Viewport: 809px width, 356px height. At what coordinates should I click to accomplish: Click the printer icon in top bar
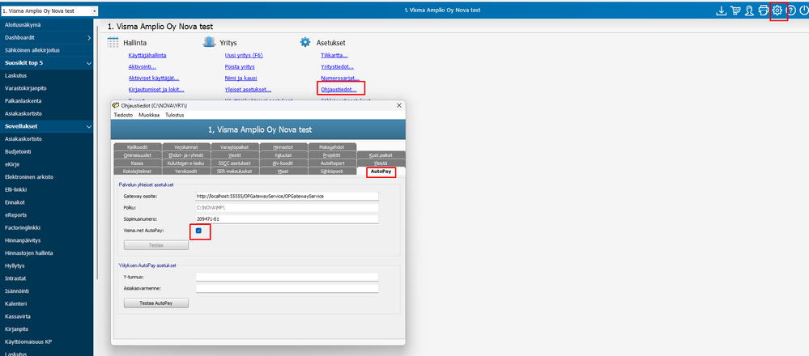click(x=764, y=11)
